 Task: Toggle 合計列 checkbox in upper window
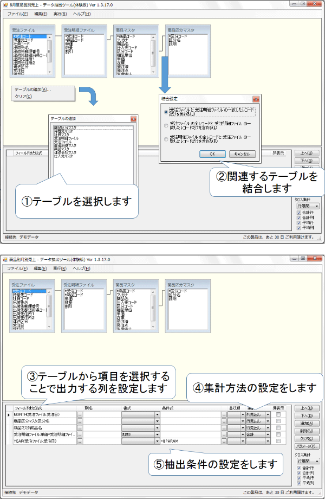[x=298, y=217]
